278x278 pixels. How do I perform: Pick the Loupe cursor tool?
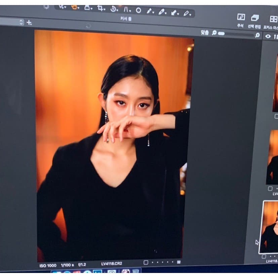point(88,8)
